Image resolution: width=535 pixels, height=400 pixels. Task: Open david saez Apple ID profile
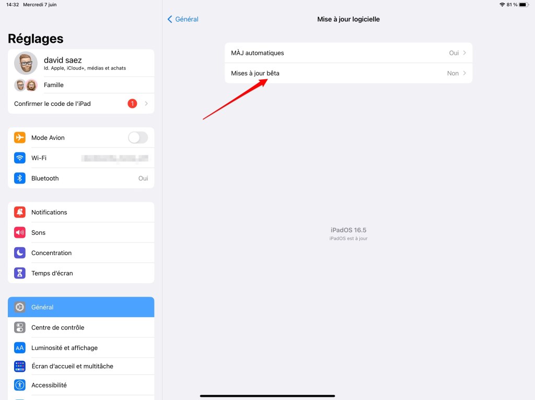point(81,64)
